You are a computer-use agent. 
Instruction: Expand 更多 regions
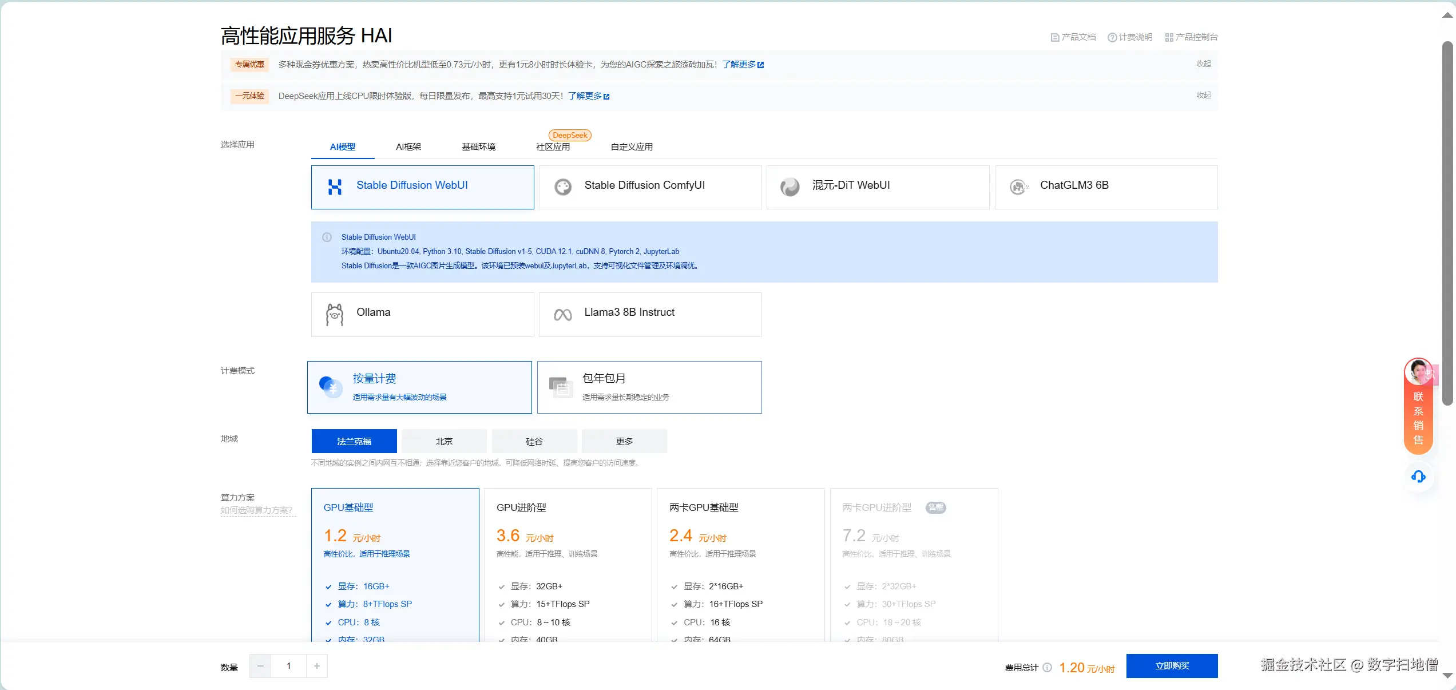coord(624,441)
